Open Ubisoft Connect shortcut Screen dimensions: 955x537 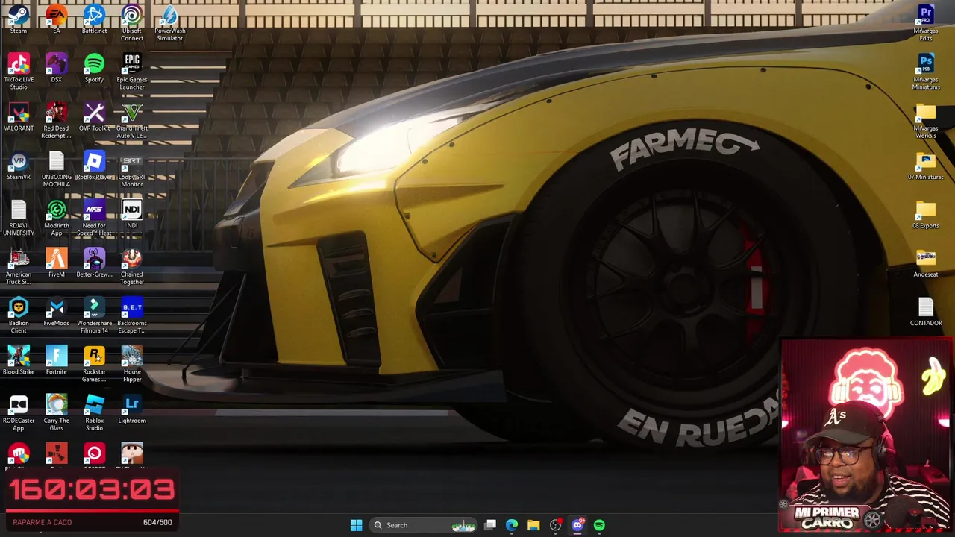coord(132,22)
